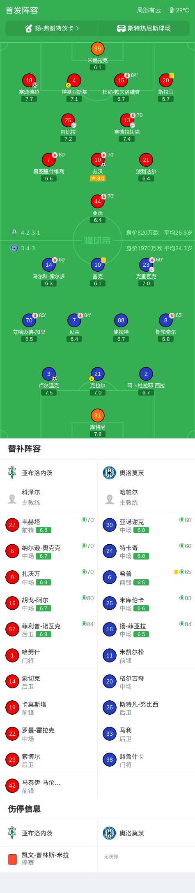Tap jersey 23 克里瓦克 on pitch
195x893 pixels.
coord(146,265)
